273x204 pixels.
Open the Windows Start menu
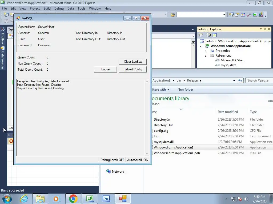[7, 199]
